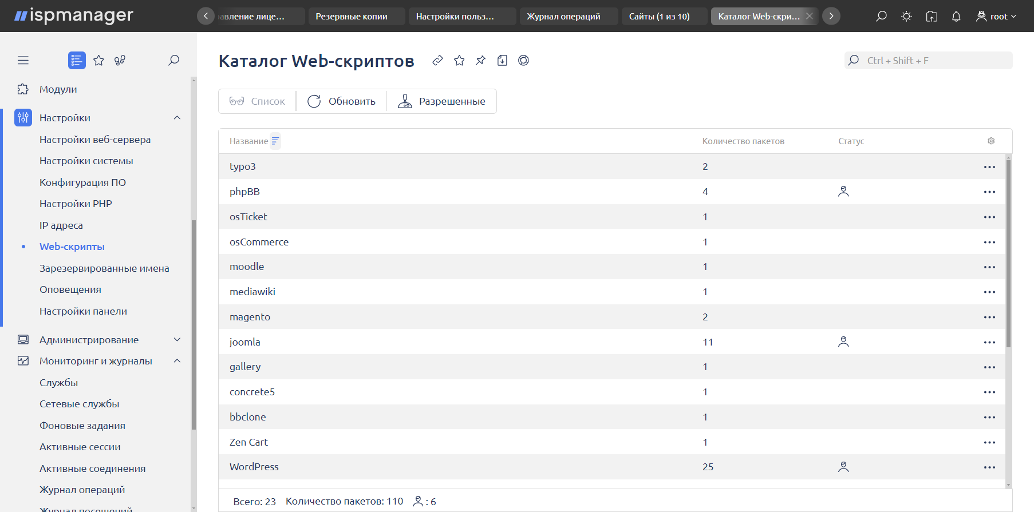Sort by Статус column header

851,141
